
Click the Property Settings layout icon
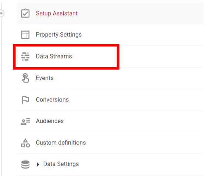point(25,35)
